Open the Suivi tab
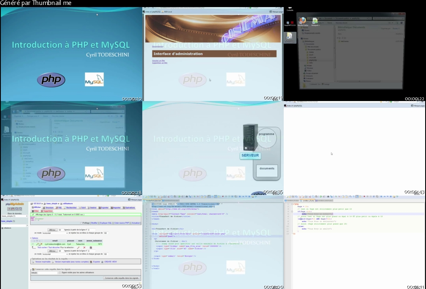Screen dimensions: 426x289 [x=82, y=207]
